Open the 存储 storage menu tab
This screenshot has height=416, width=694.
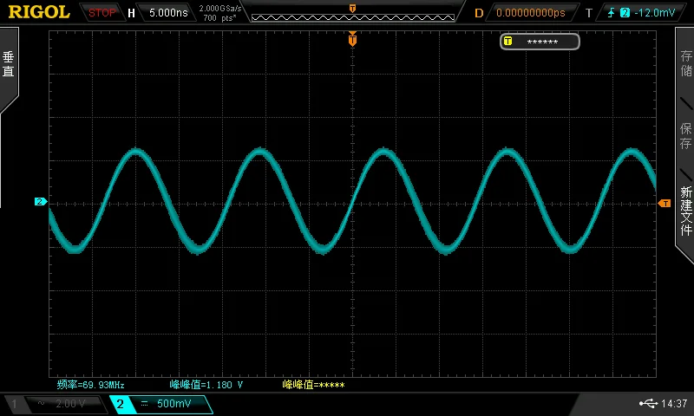(x=686, y=62)
